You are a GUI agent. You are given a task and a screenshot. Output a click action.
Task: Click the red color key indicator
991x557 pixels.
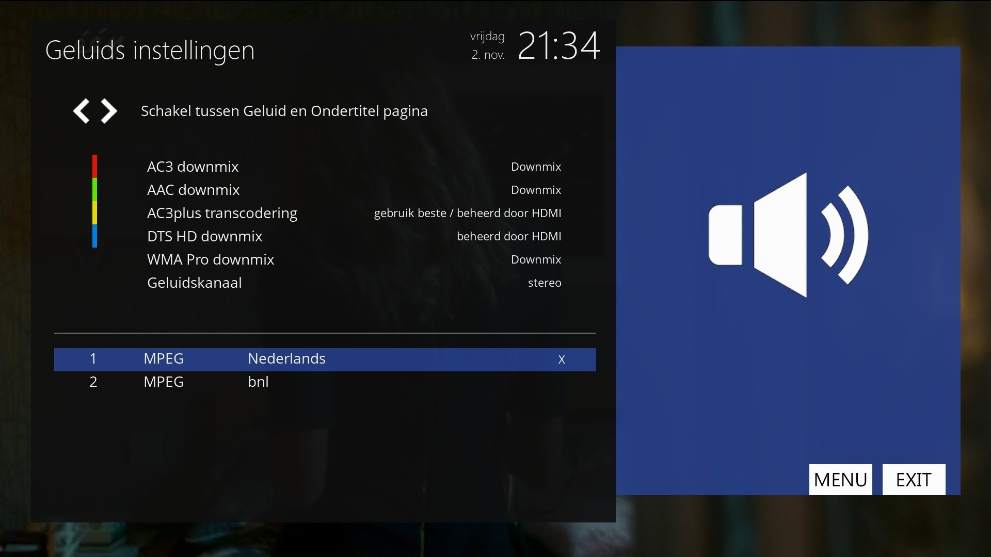tap(94, 166)
